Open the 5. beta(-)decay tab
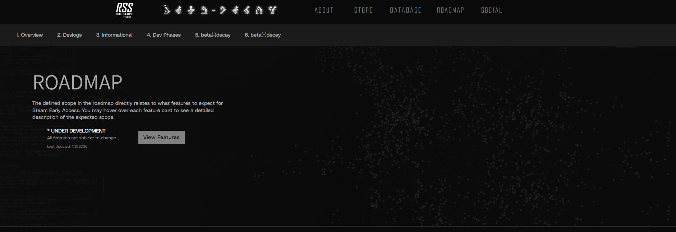Image resolution: width=676 pixels, height=232 pixels. tap(213, 35)
